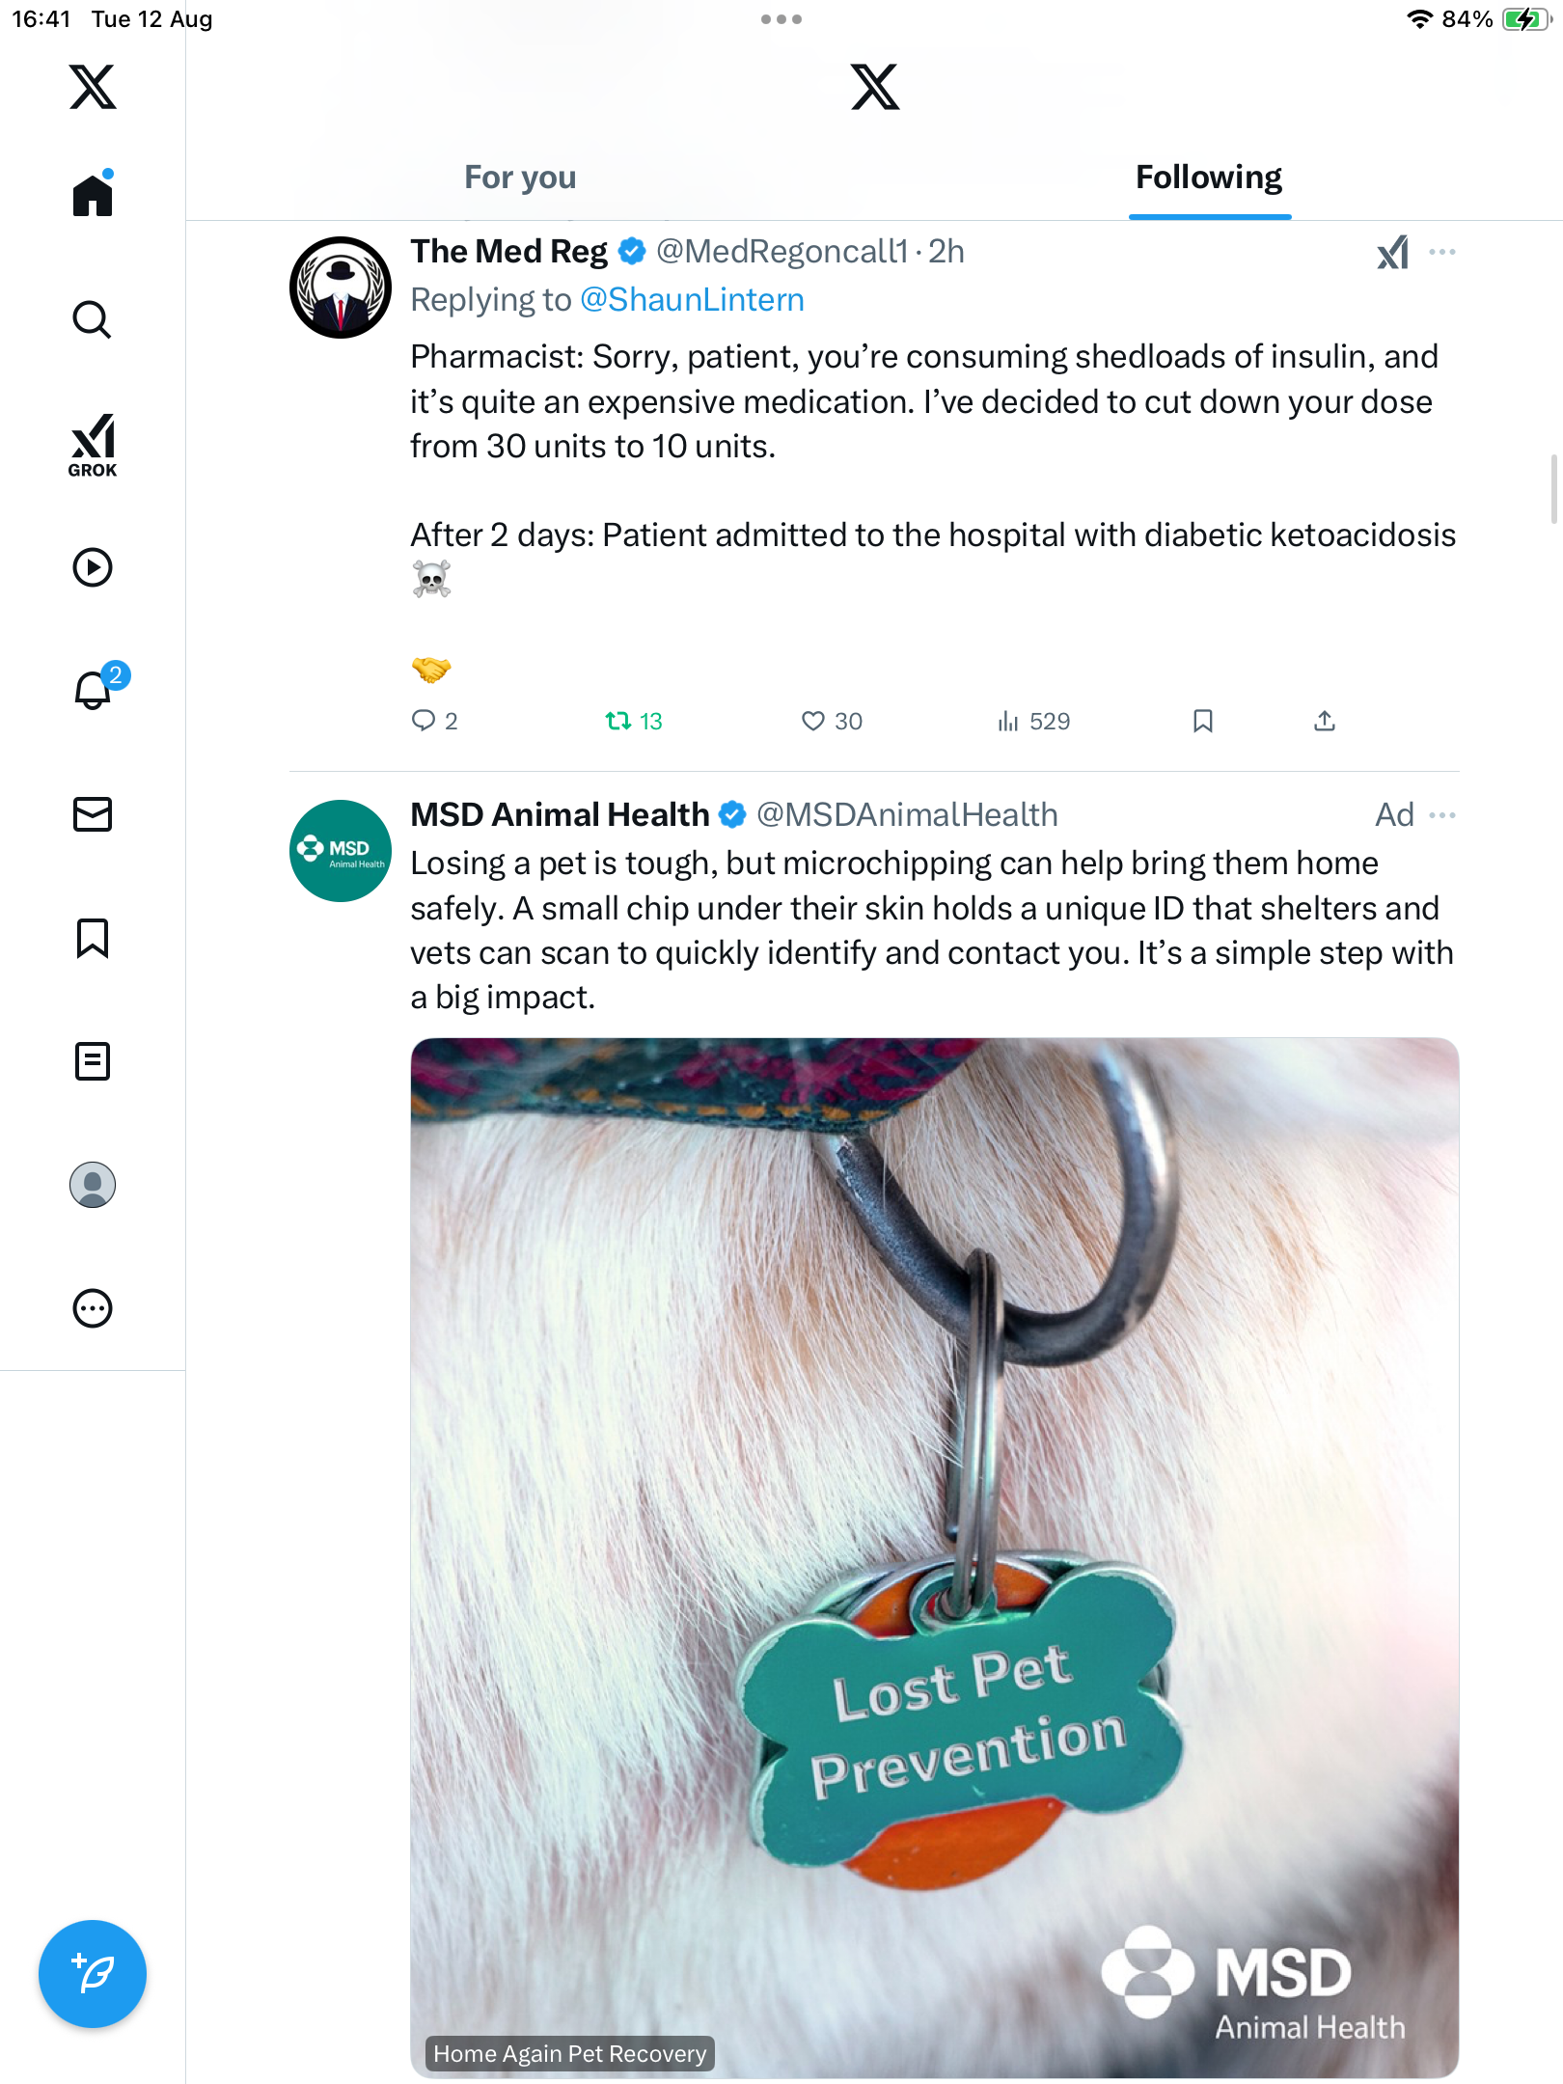Open more options on The Med Reg post
Viewport: 1563px width, 2084px height.
click(1442, 252)
